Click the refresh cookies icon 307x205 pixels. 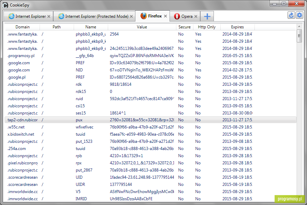tap(291, 15)
